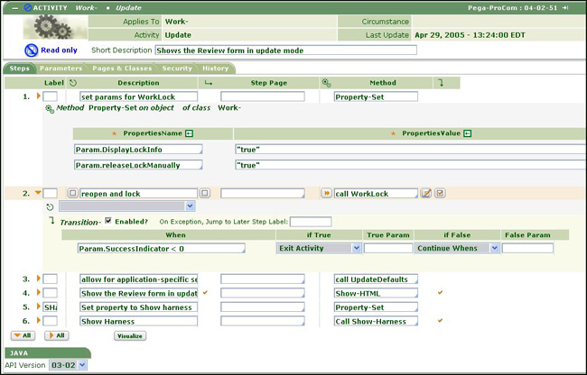Switch to the Steps tab
Viewport: 587px width, 375px height.
coord(20,69)
